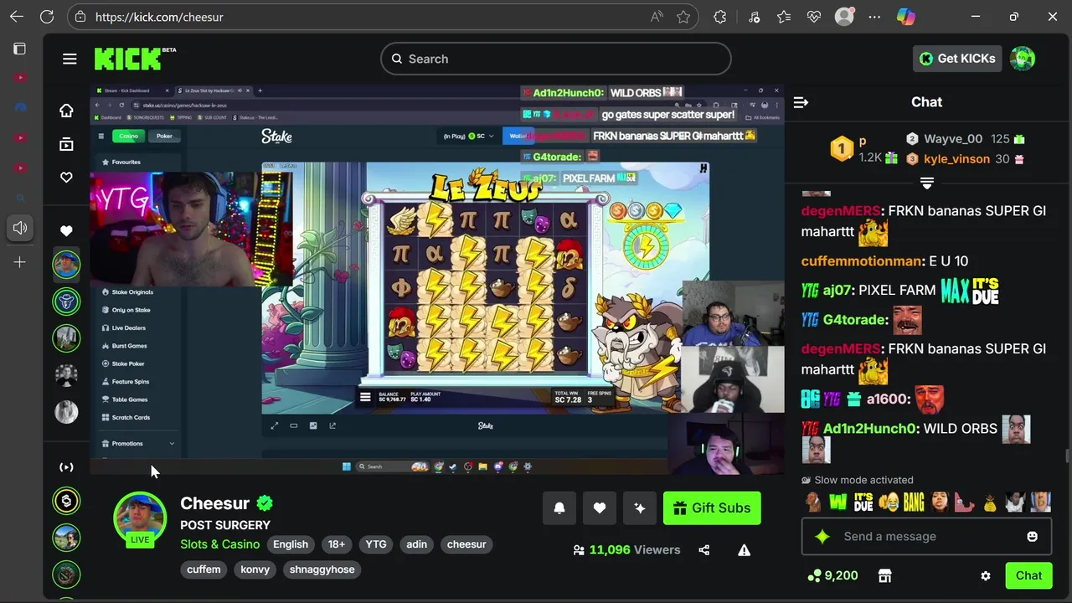This screenshot has height=603, width=1072.
Task: Open Browser essentials heartbeat icon
Action: pos(814,17)
